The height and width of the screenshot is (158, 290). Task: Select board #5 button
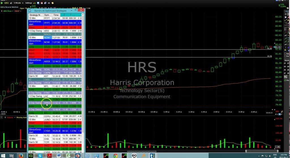(285, 70)
